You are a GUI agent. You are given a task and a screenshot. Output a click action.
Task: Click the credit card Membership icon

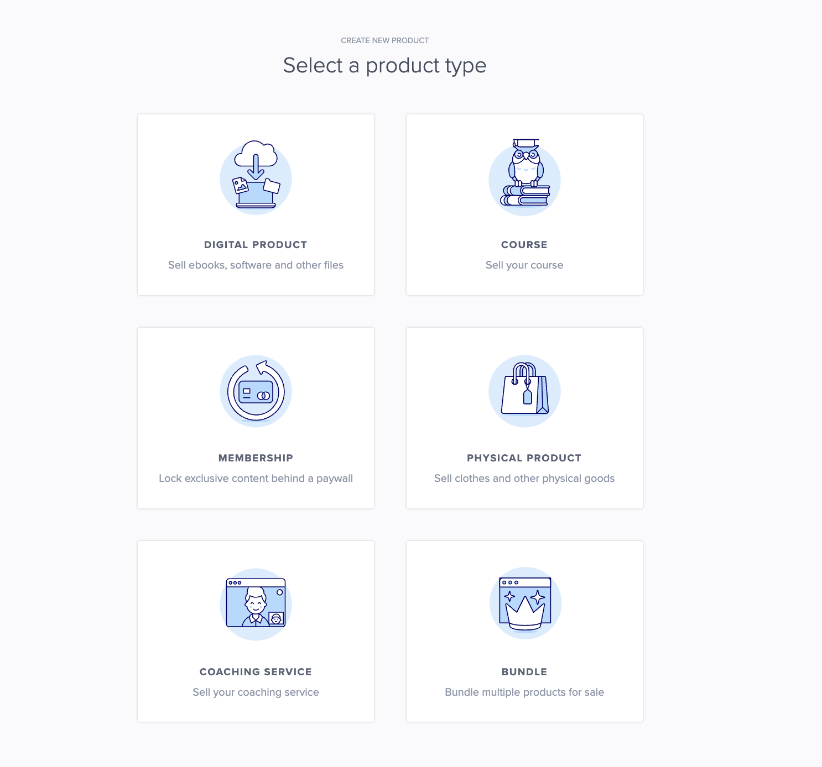tap(256, 391)
